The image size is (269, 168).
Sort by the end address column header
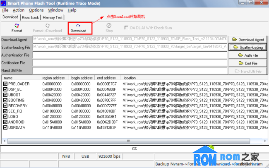108,78
